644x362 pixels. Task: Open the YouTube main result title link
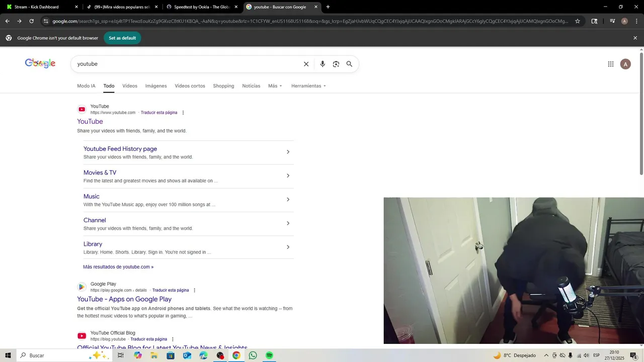click(x=90, y=122)
